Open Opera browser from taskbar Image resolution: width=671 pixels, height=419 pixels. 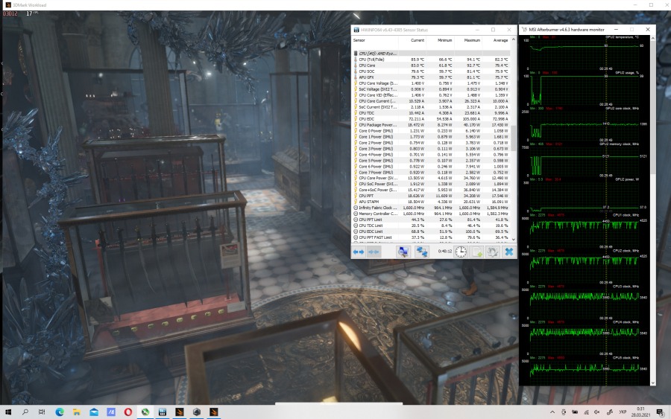click(x=128, y=412)
